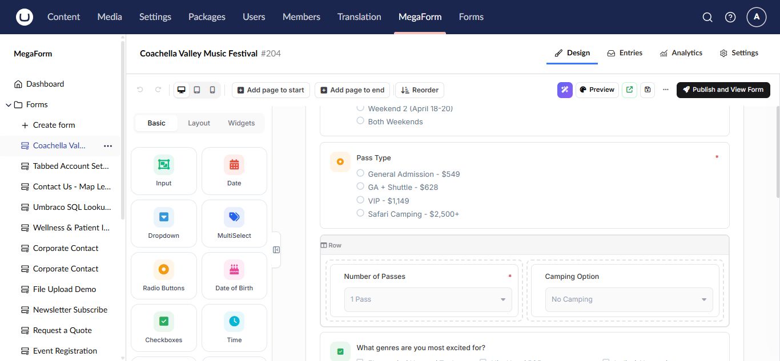This screenshot has height=361, width=780.
Task: Select GA + Shuttle - $628 radio
Action: tap(360, 186)
